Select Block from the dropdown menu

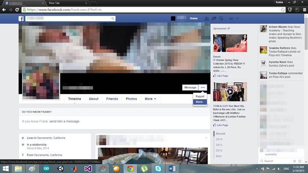[x=200, y=102]
